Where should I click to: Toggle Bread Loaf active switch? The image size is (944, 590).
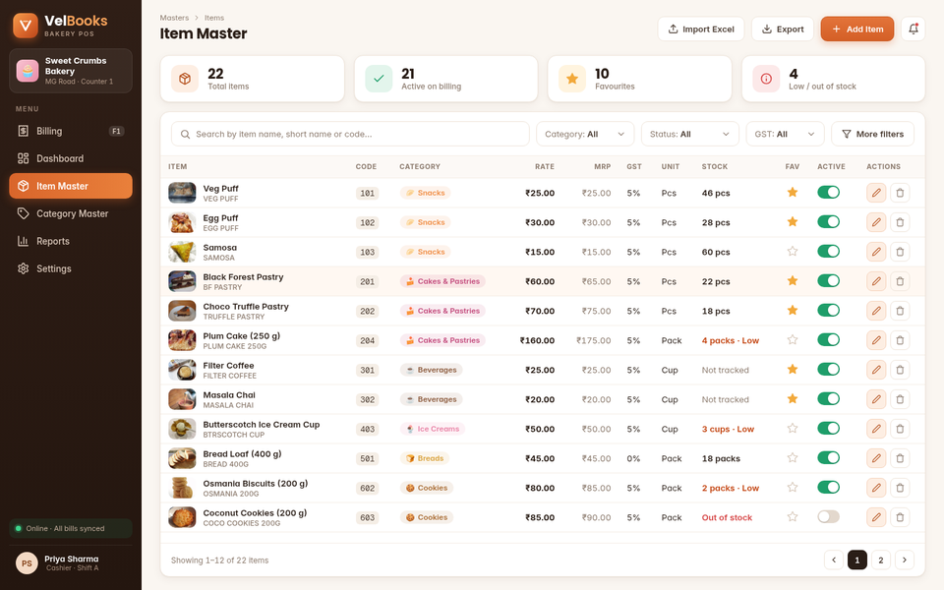(x=828, y=457)
